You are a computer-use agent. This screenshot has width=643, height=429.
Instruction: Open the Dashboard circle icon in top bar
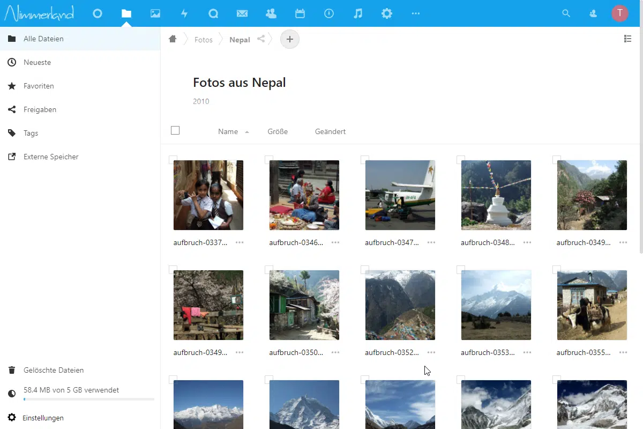[x=98, y=13]
